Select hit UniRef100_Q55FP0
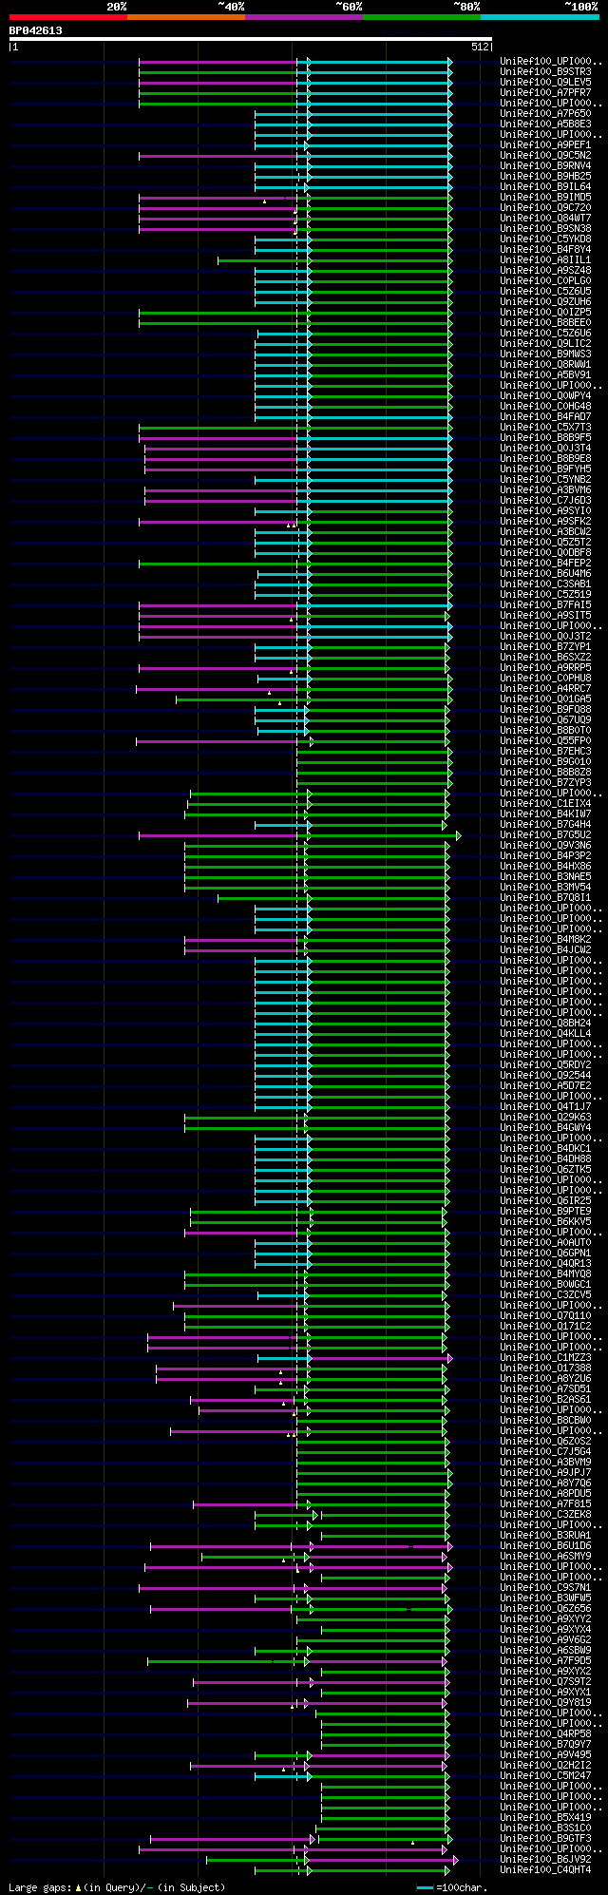 pyautogui.click(x=545, y=741)
